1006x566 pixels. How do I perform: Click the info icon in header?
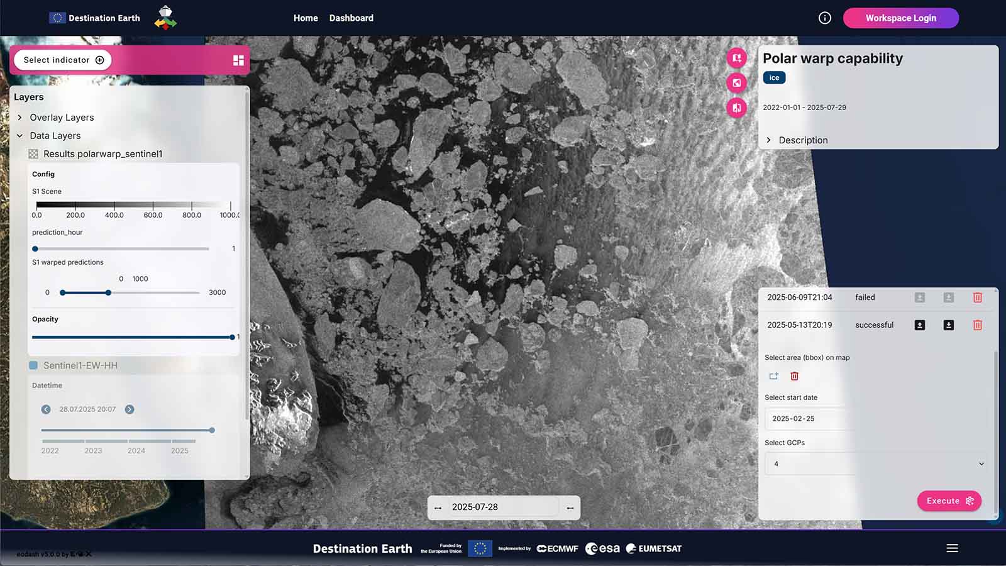tap(824, 18)
